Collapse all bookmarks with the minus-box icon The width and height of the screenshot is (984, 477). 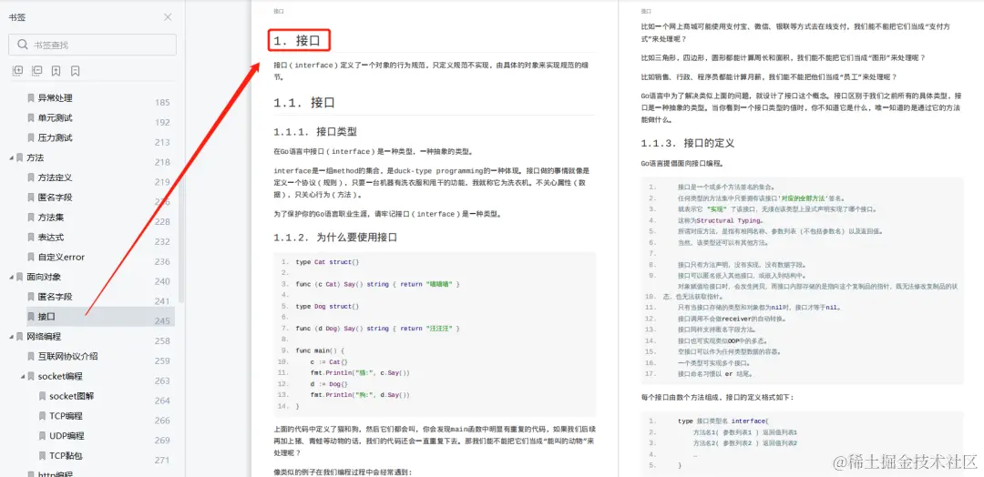[x=36, y=71]
